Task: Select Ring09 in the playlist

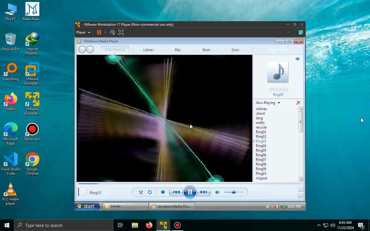Action: click(x=261, y=169)
